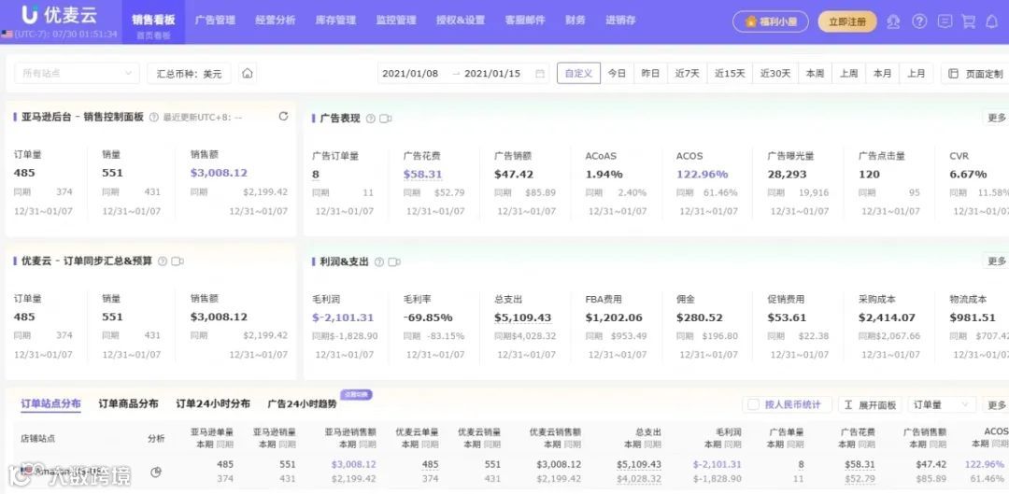
Task: Open the 订单量 metric dropdown
Action: pyautogui.click(x=942, y=404)
